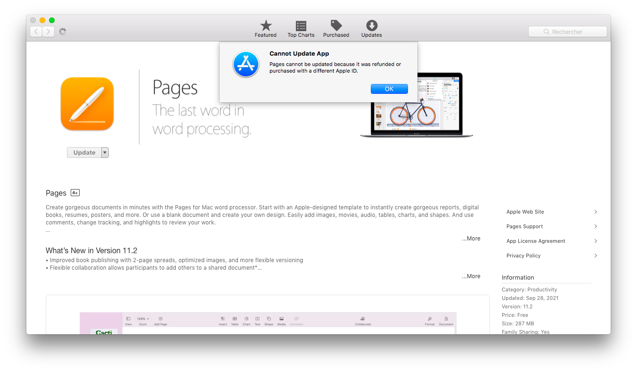Click the What's New in Version 11.2 heading
This screenshot has height=372, width=637.
91,250
